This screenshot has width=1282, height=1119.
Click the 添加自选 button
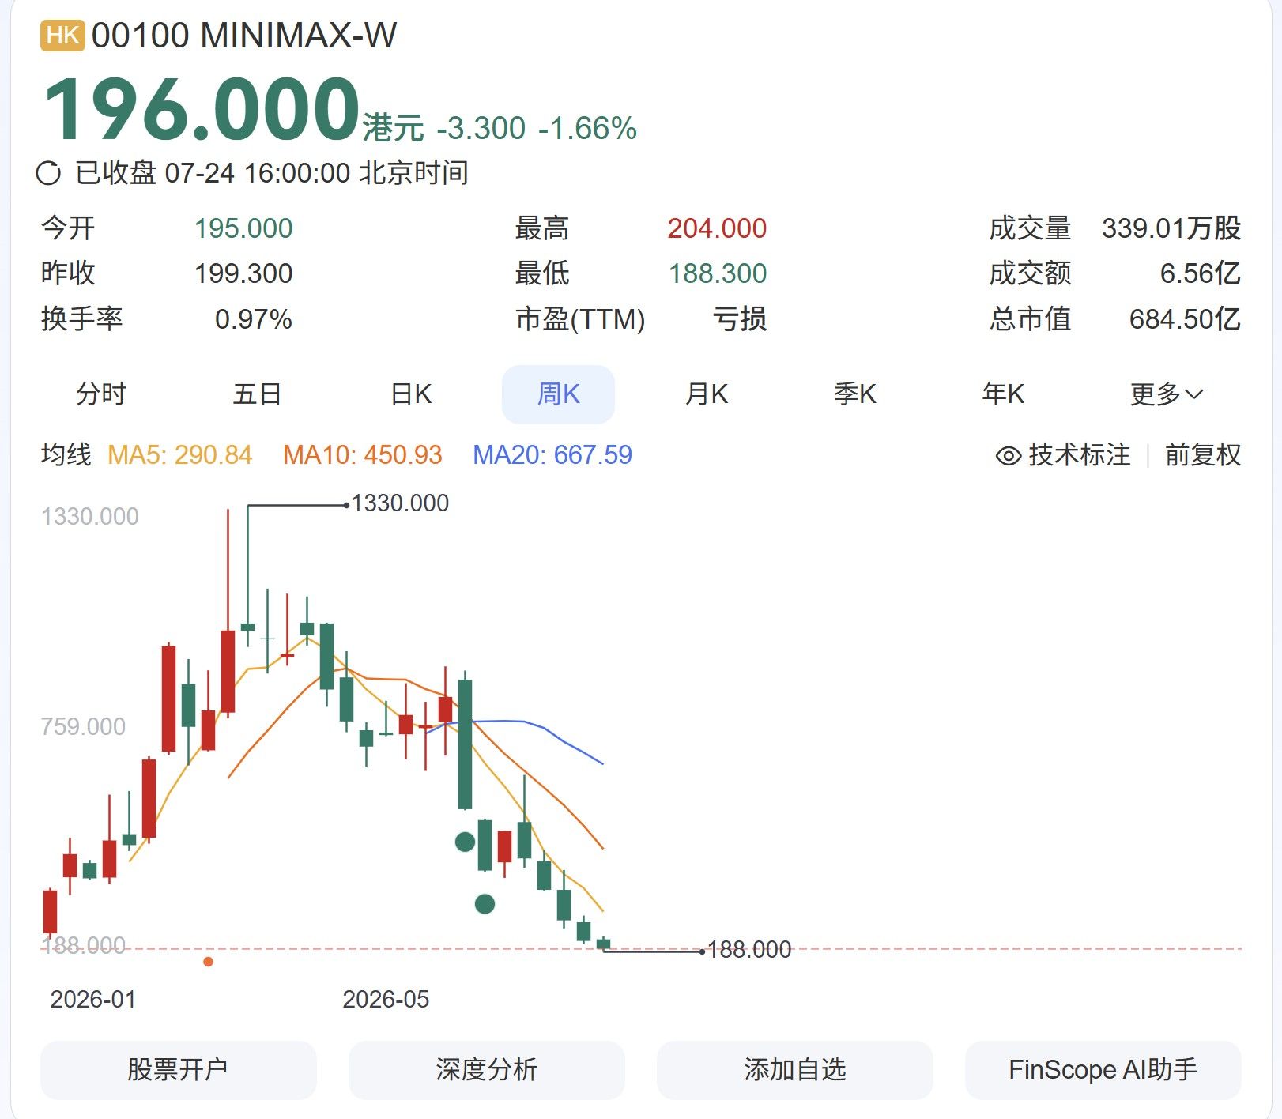click(x=795, y=1070)
